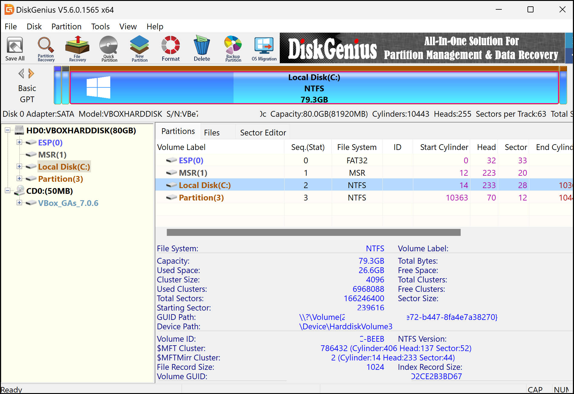Collapse the CD0:(50MB) tree node

tap(8, 190)
